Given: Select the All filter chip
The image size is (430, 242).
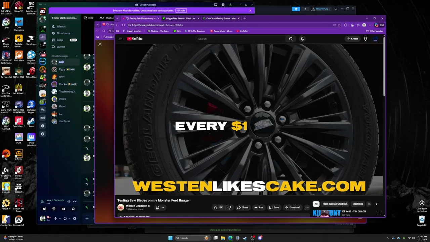Looking at the screenshot, I should coord(316,204).
